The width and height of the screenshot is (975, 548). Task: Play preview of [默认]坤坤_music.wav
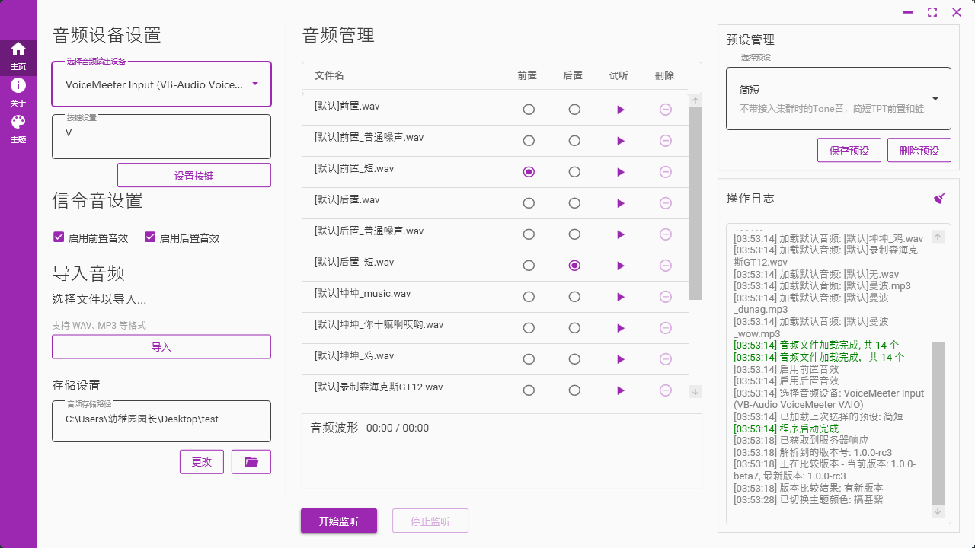(x=621, y=297)
